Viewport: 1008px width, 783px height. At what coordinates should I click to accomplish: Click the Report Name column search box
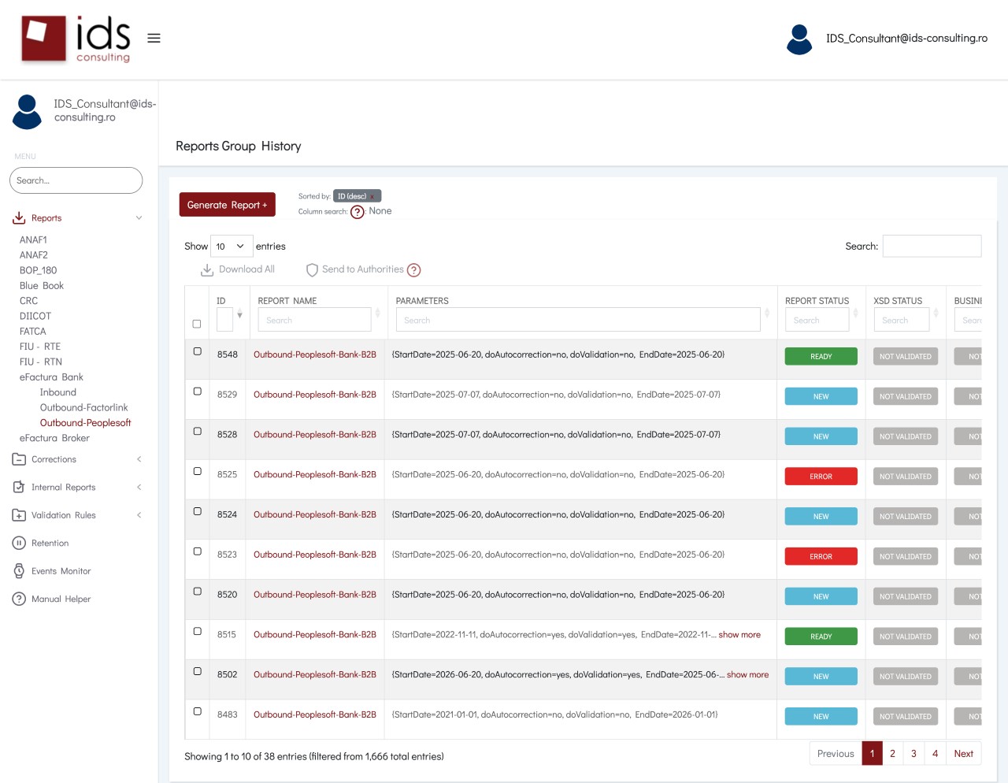[x=314, y=320]
